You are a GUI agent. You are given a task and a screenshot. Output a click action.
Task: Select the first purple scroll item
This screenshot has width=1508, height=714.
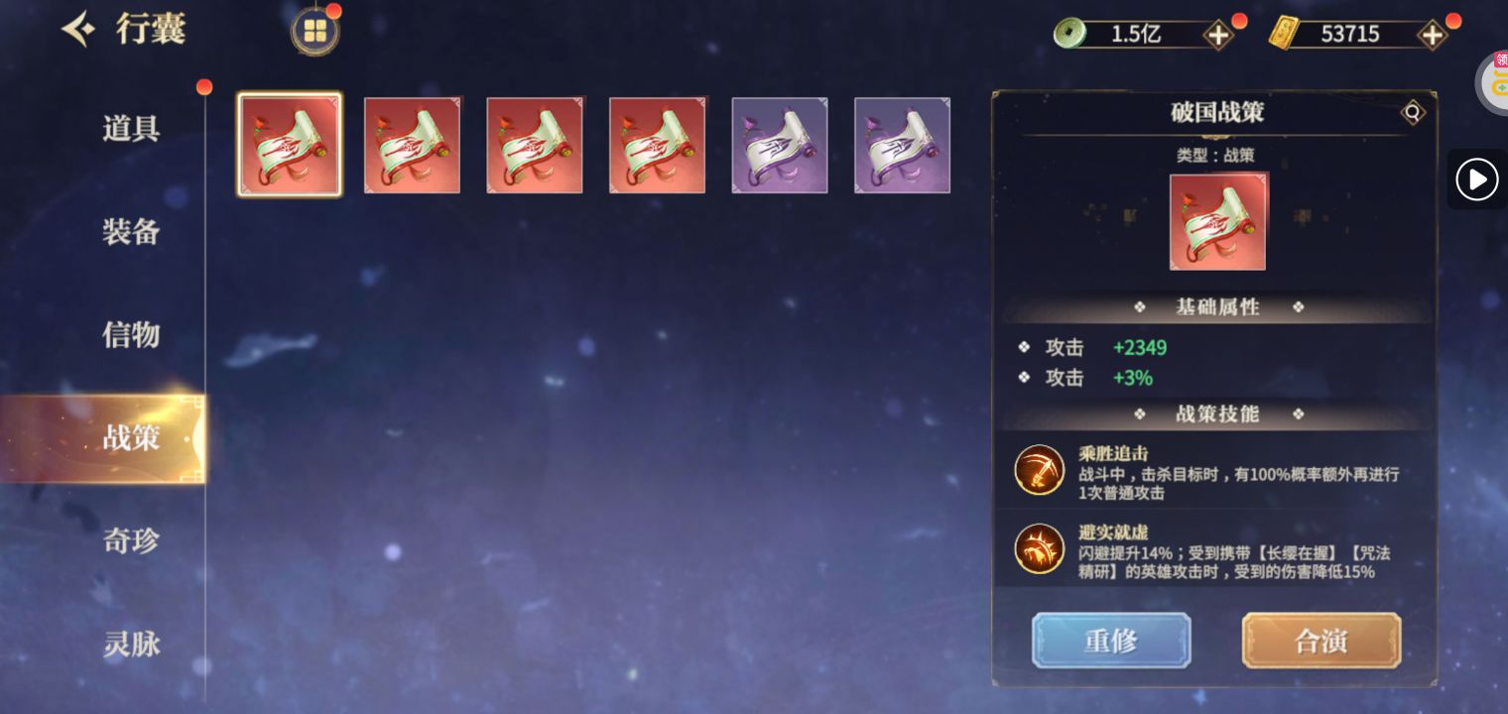click(x=780, y=145)
